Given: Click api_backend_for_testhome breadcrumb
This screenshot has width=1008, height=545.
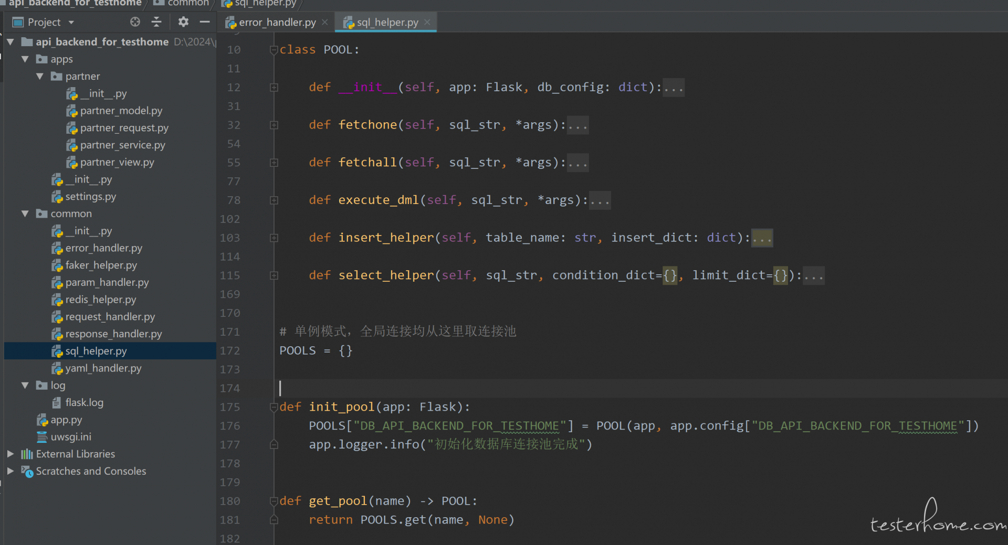Looking at the screenshot, I should (75, 3).
